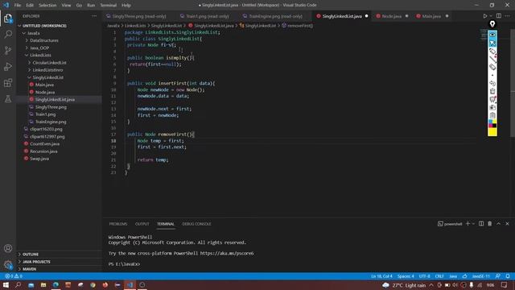
Task: Click the Run Java play button
Action: coord(484,16)
